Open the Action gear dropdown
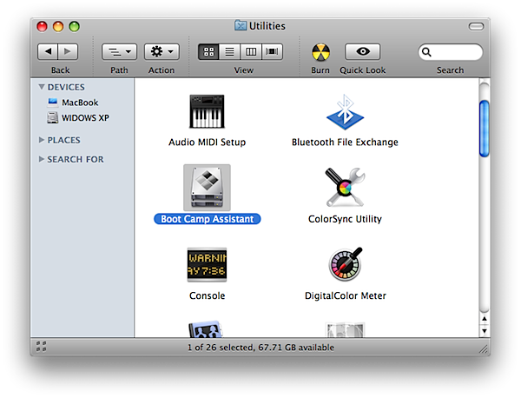This screenshot has height=398, width=521. tap(162, 51)
